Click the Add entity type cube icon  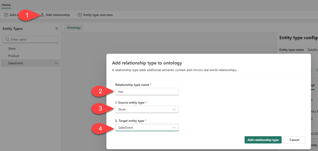coord(6,15)
